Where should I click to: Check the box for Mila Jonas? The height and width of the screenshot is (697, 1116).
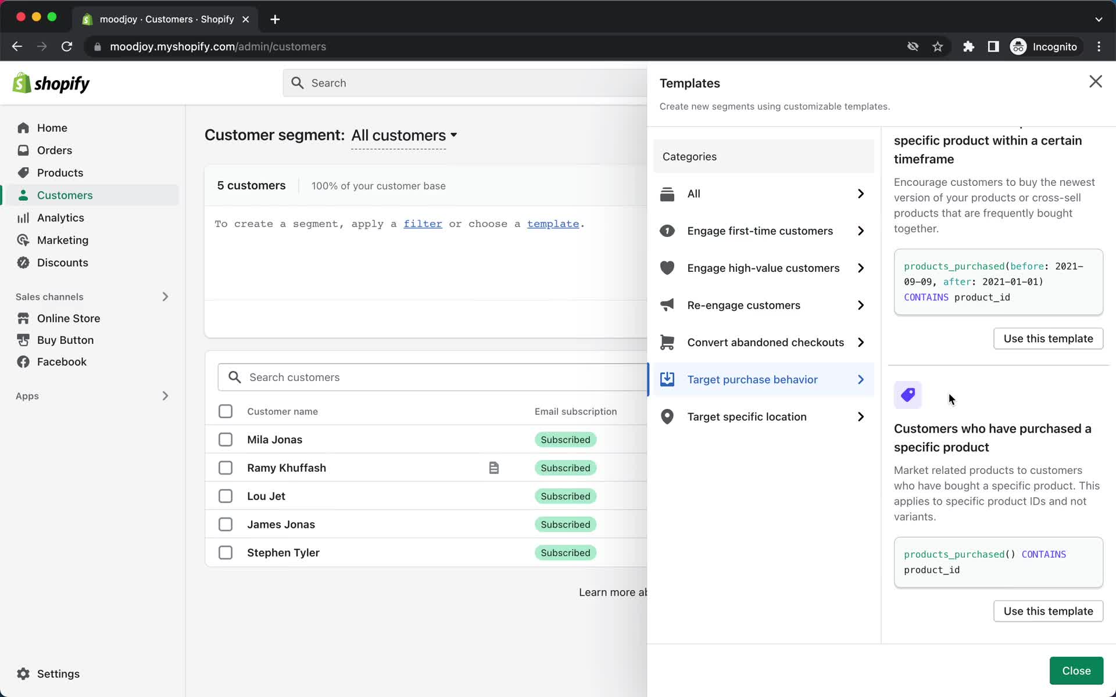point(226,440)
